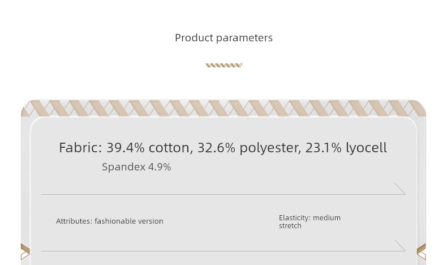This screenshot has height=265, width=447.
Task: Click the "23.1% lyocell" value
Action: [346, 148]
